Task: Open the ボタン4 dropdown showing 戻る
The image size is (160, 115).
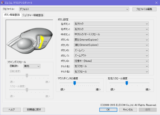Action: click(x=111, y=40)
